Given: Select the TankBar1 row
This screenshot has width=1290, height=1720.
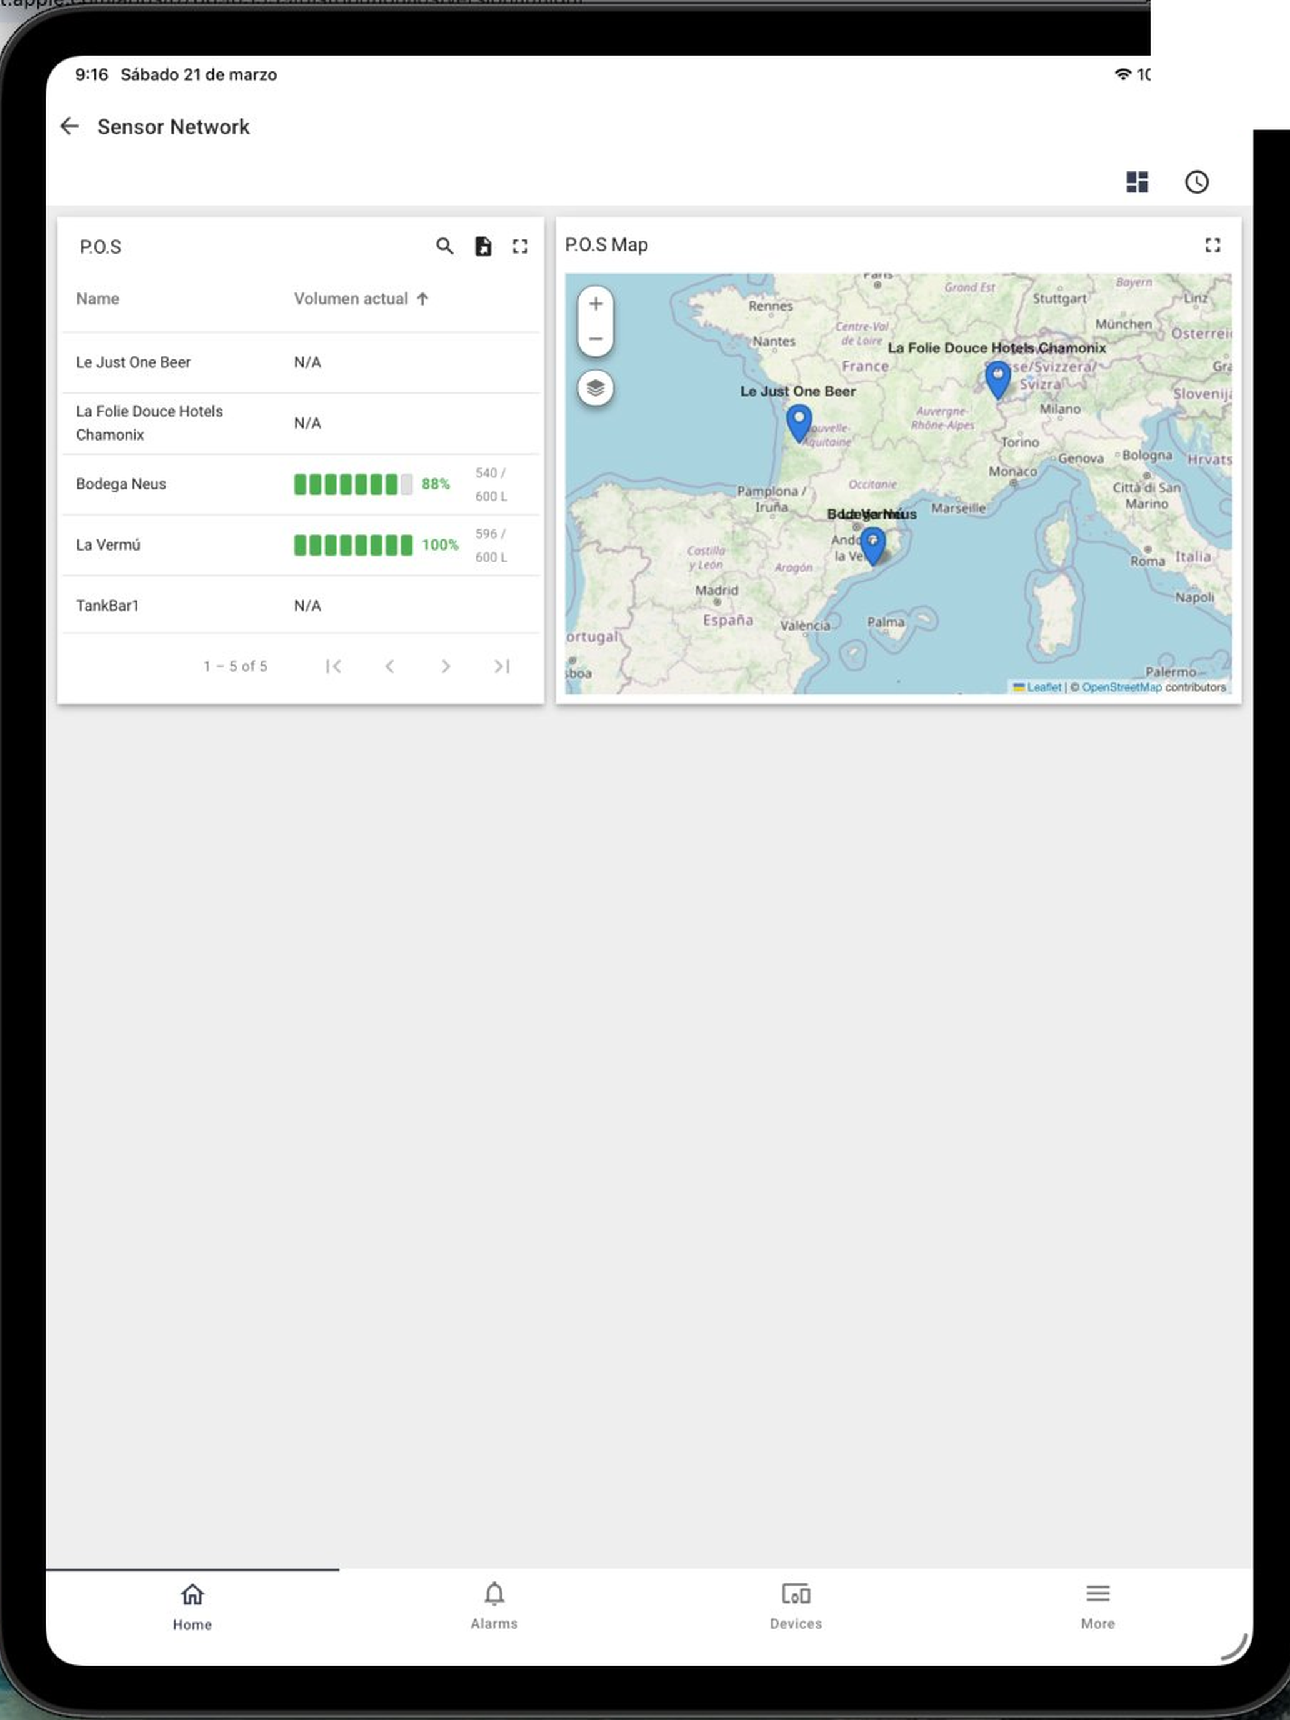Looking at the screenshot, I should [301, 605].
